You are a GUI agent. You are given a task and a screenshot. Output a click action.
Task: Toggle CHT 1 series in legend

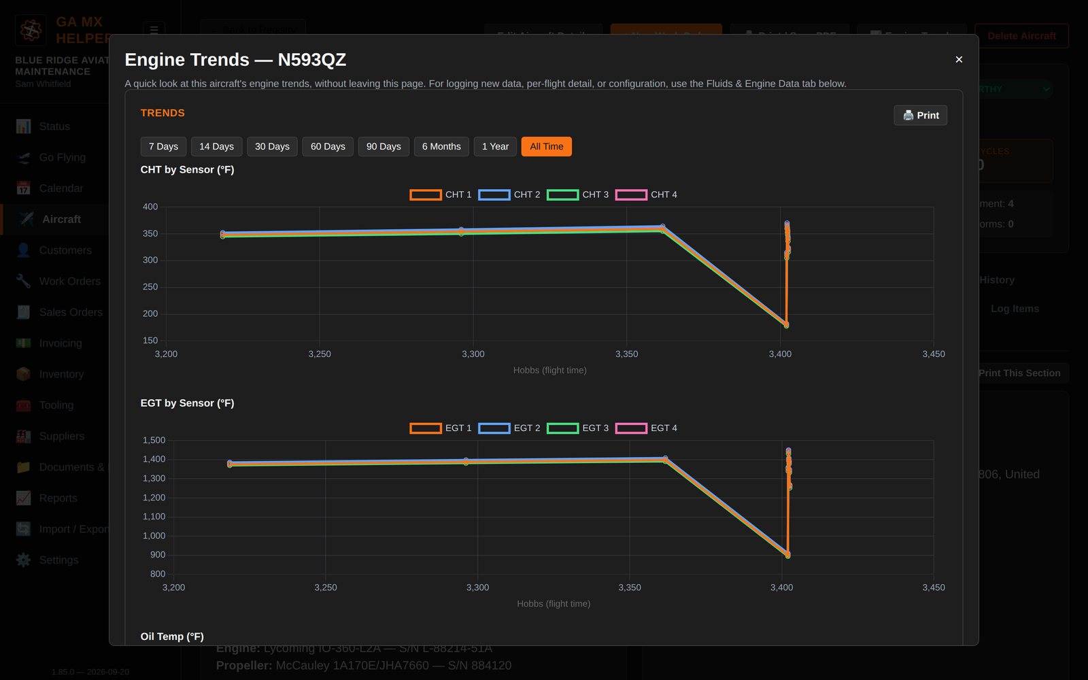(x=441, y=194)
